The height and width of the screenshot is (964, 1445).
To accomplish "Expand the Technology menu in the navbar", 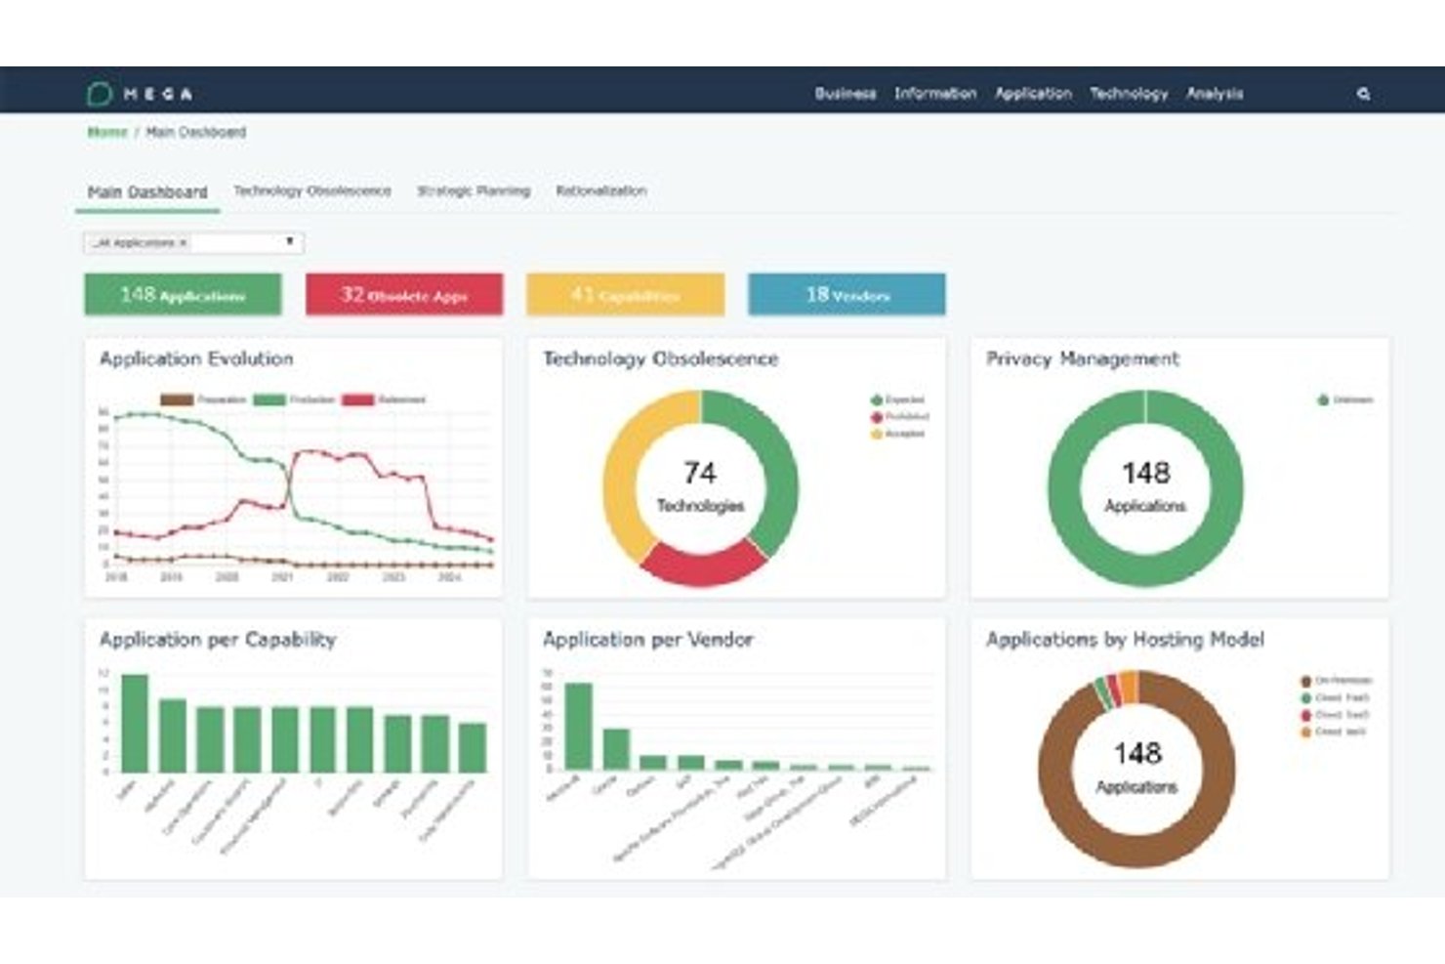I will 1129,94.
